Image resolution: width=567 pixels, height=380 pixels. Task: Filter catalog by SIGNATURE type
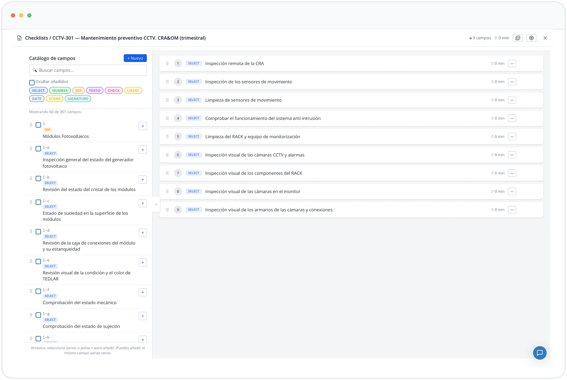point(78,99)
